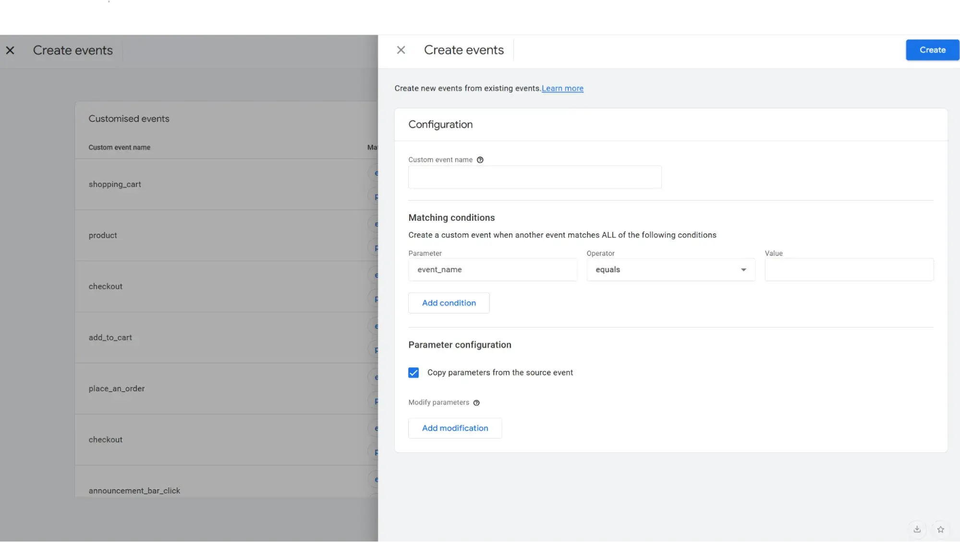Select the event_name parameter field
960x542 pixels.
493,269
